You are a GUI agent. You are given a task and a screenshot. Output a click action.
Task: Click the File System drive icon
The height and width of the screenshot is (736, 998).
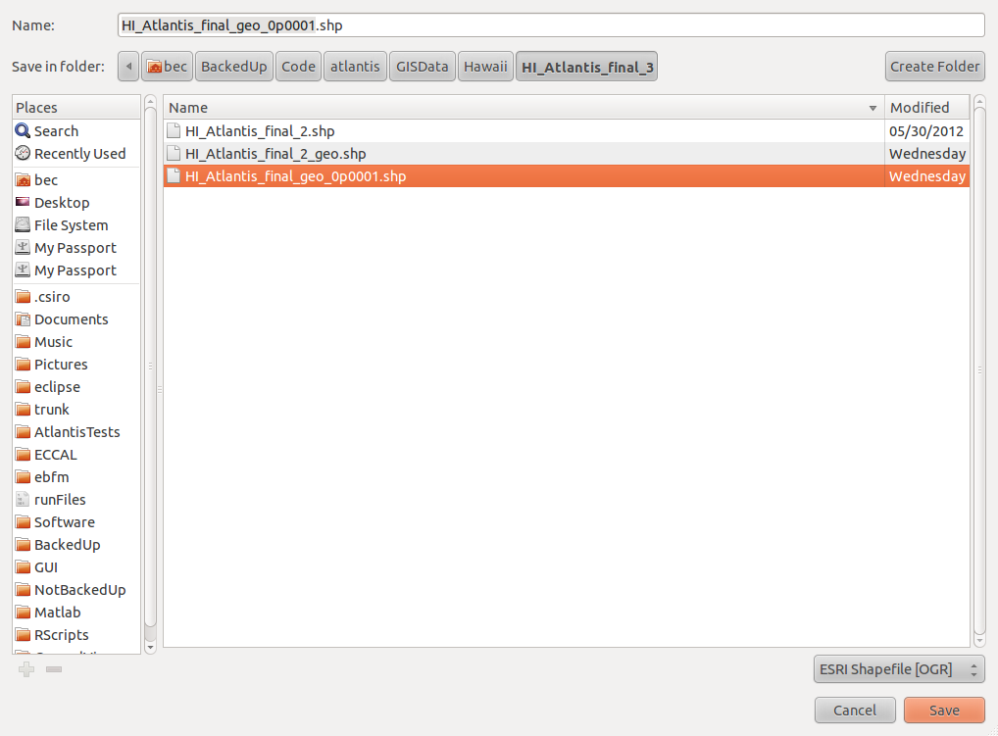(x=23, y=225)
